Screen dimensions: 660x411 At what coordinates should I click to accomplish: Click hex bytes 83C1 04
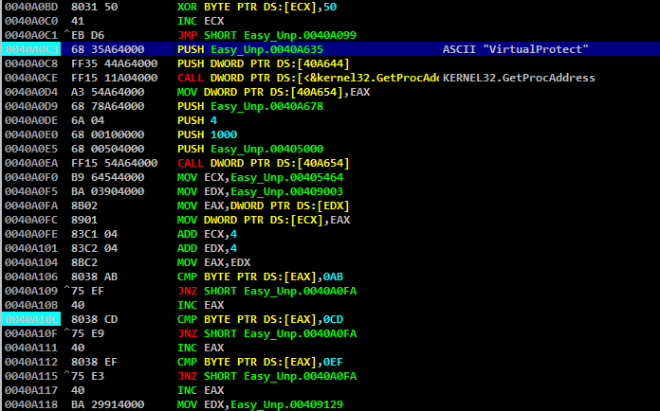94,234
